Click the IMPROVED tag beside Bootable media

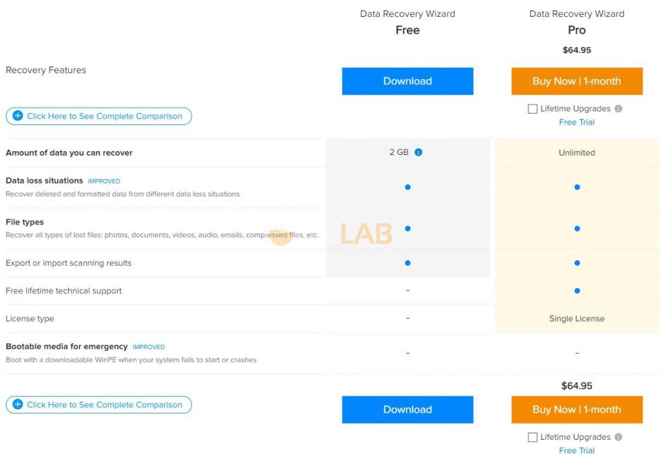point(149,347)
